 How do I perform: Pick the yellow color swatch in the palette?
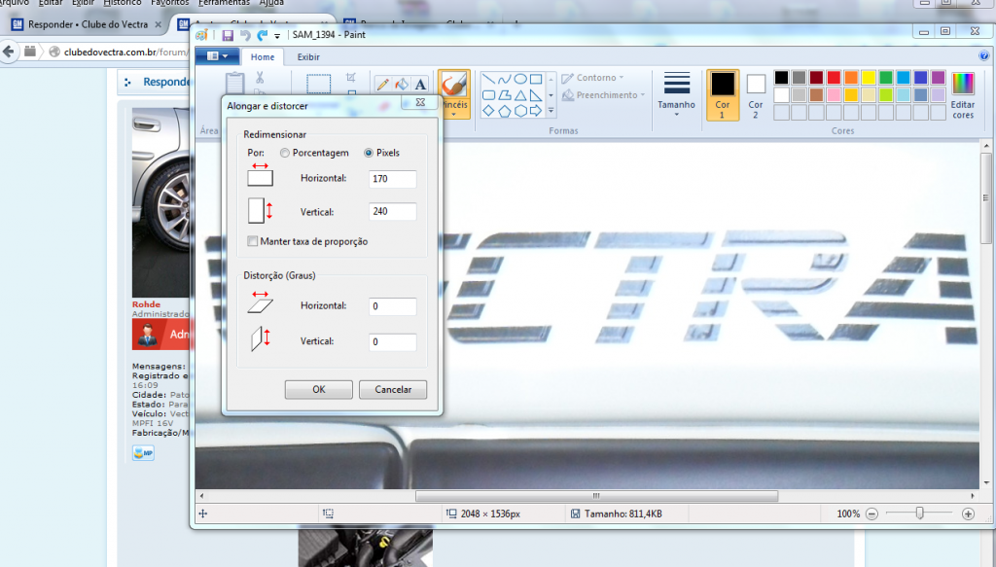pos(869,78)
